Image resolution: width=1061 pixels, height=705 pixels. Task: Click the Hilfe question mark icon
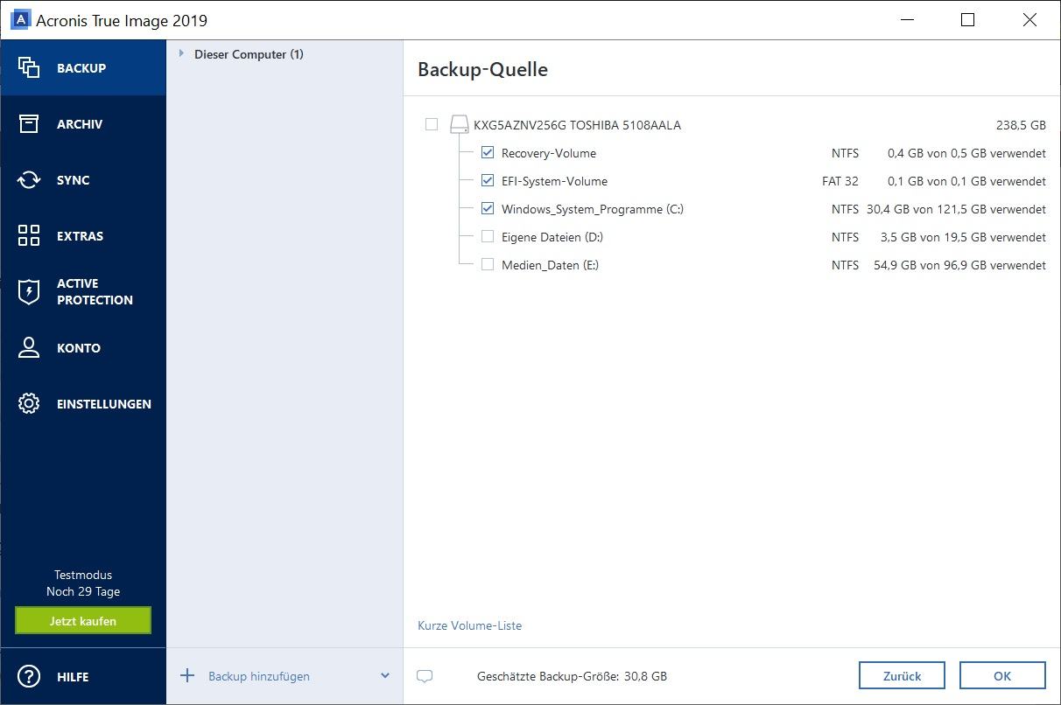[29, 676]
